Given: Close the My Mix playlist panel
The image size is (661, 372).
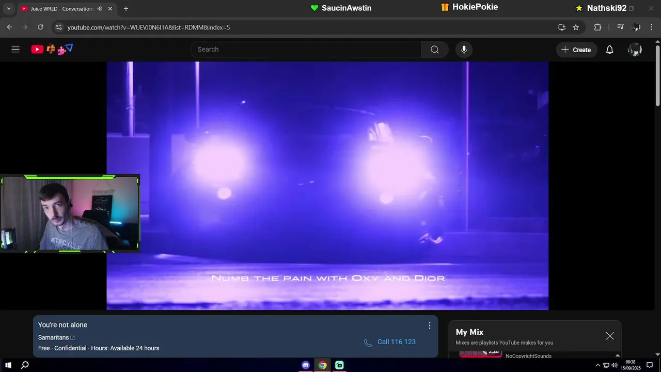Looking at the screenshot, I should 610,336.
